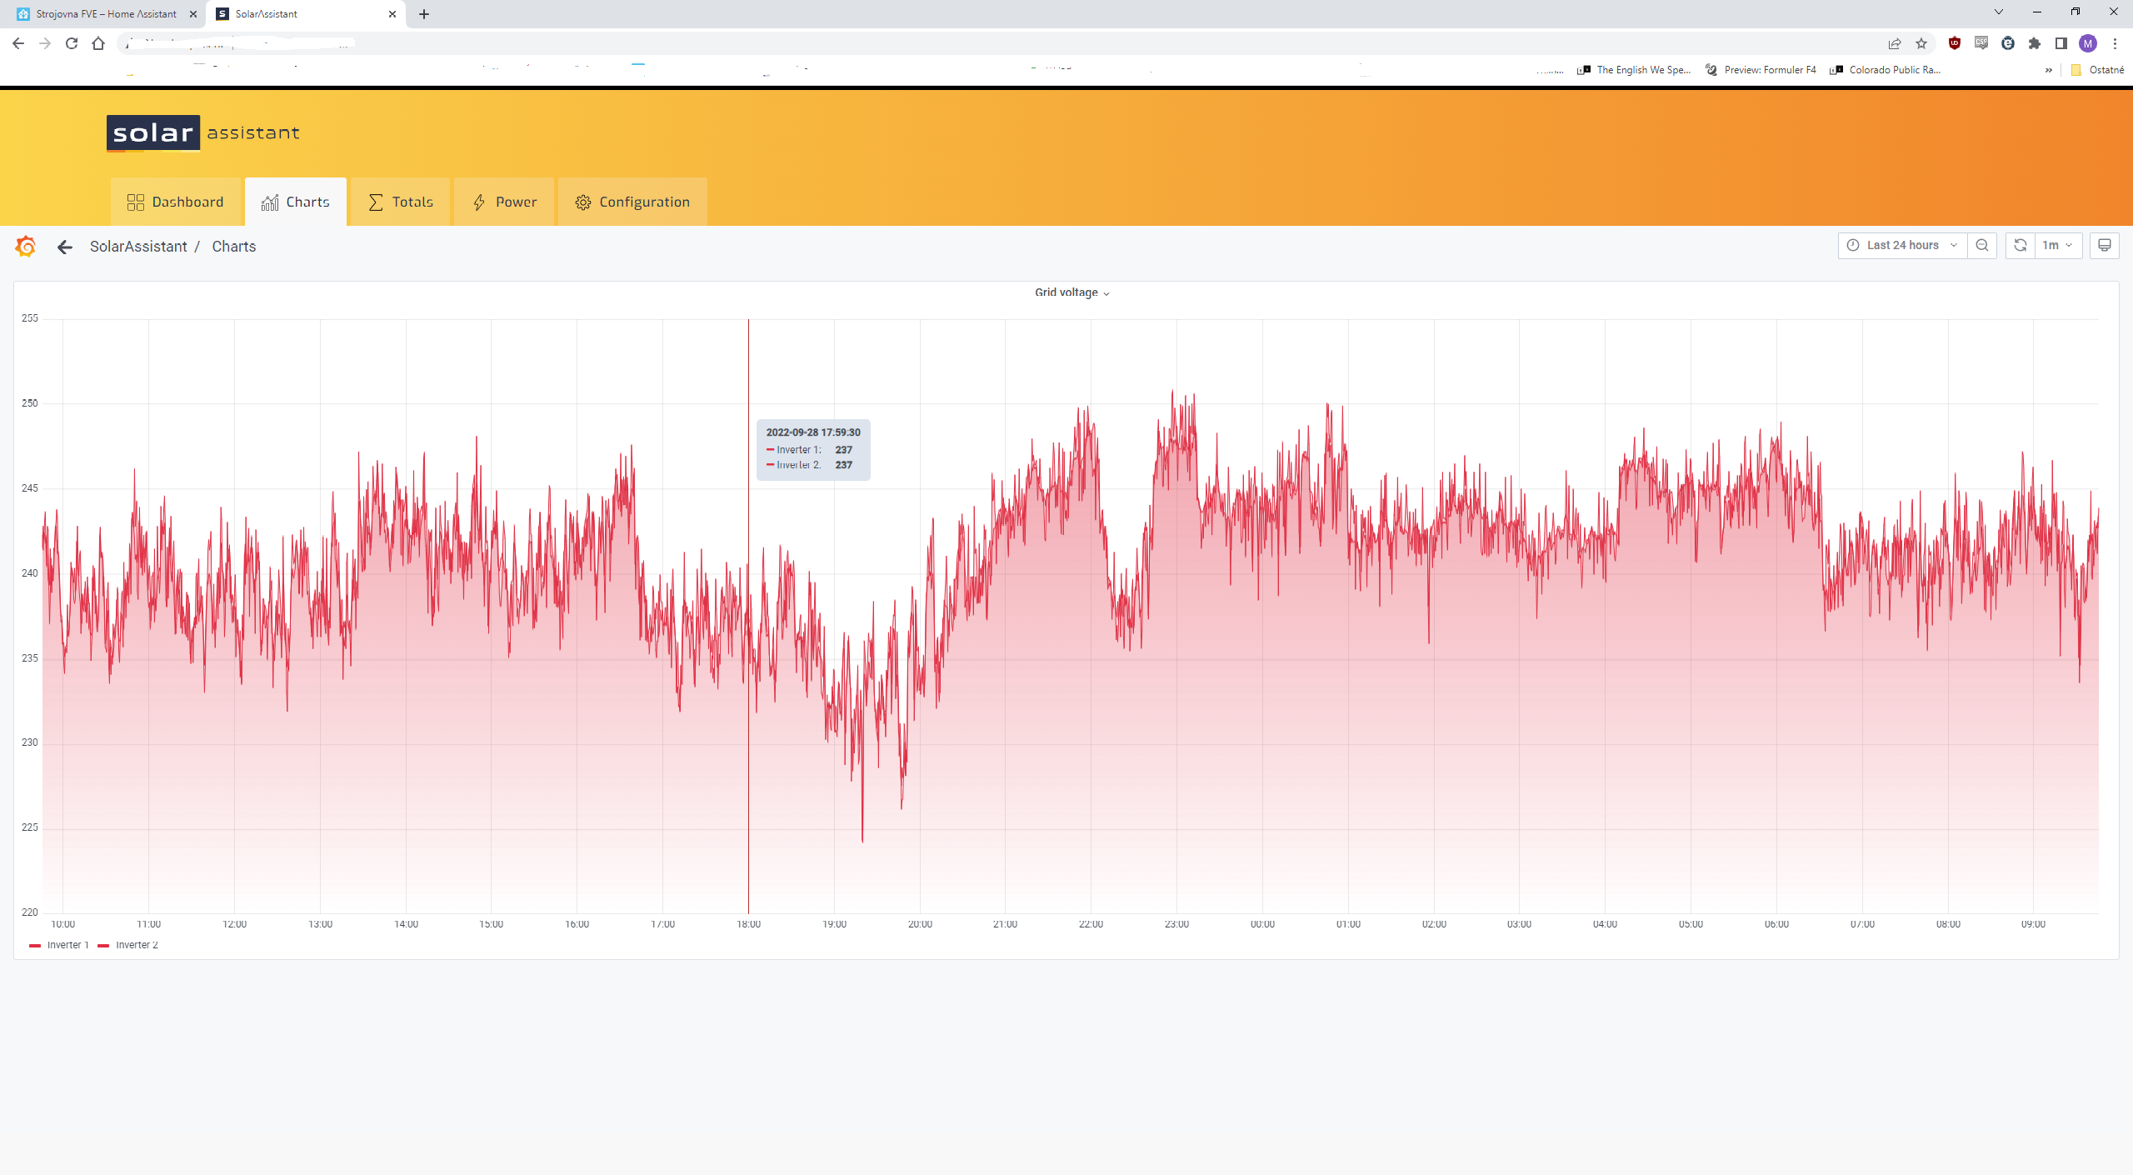The image size is (2133, 1175).
Task: Click the Charts breadcrumb title
Action: [x=234, y=247]
